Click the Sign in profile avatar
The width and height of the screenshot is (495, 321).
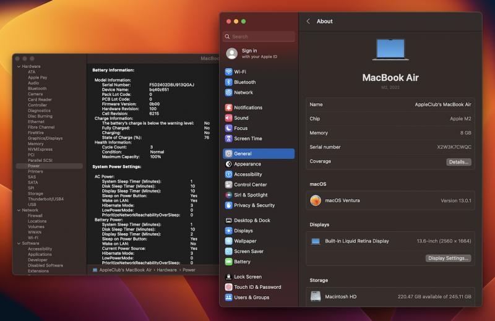[231, 53]
